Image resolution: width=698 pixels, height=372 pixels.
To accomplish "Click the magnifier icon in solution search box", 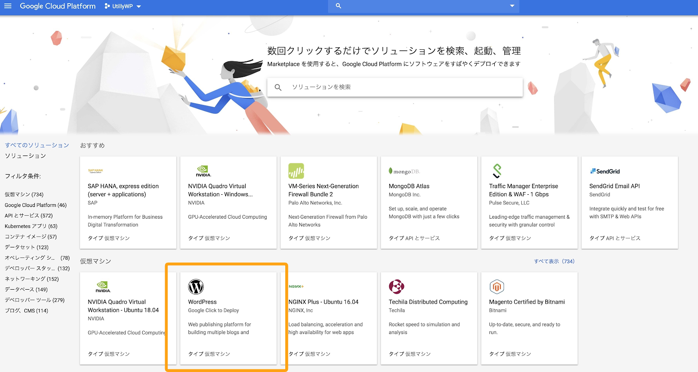I will tap(278, 87).
